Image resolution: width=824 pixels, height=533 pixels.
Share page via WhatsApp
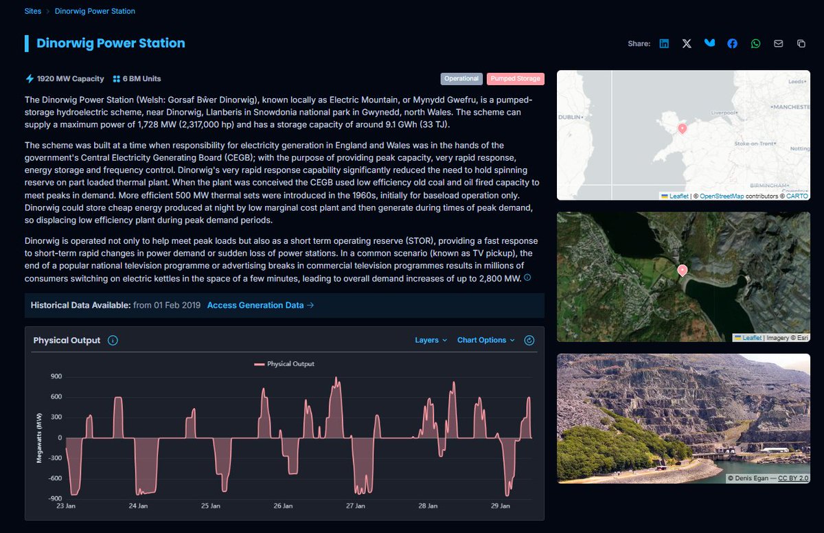click(755, 43)
